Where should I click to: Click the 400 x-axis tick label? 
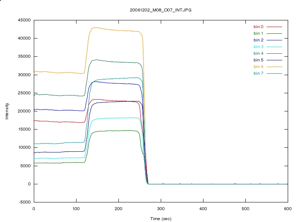(203, 209)
